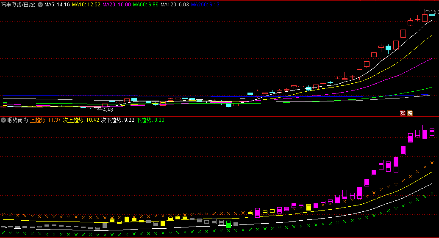Click the MA5: 14.16 label
This screenshot has width=439, height=238.
coord(57,5)
